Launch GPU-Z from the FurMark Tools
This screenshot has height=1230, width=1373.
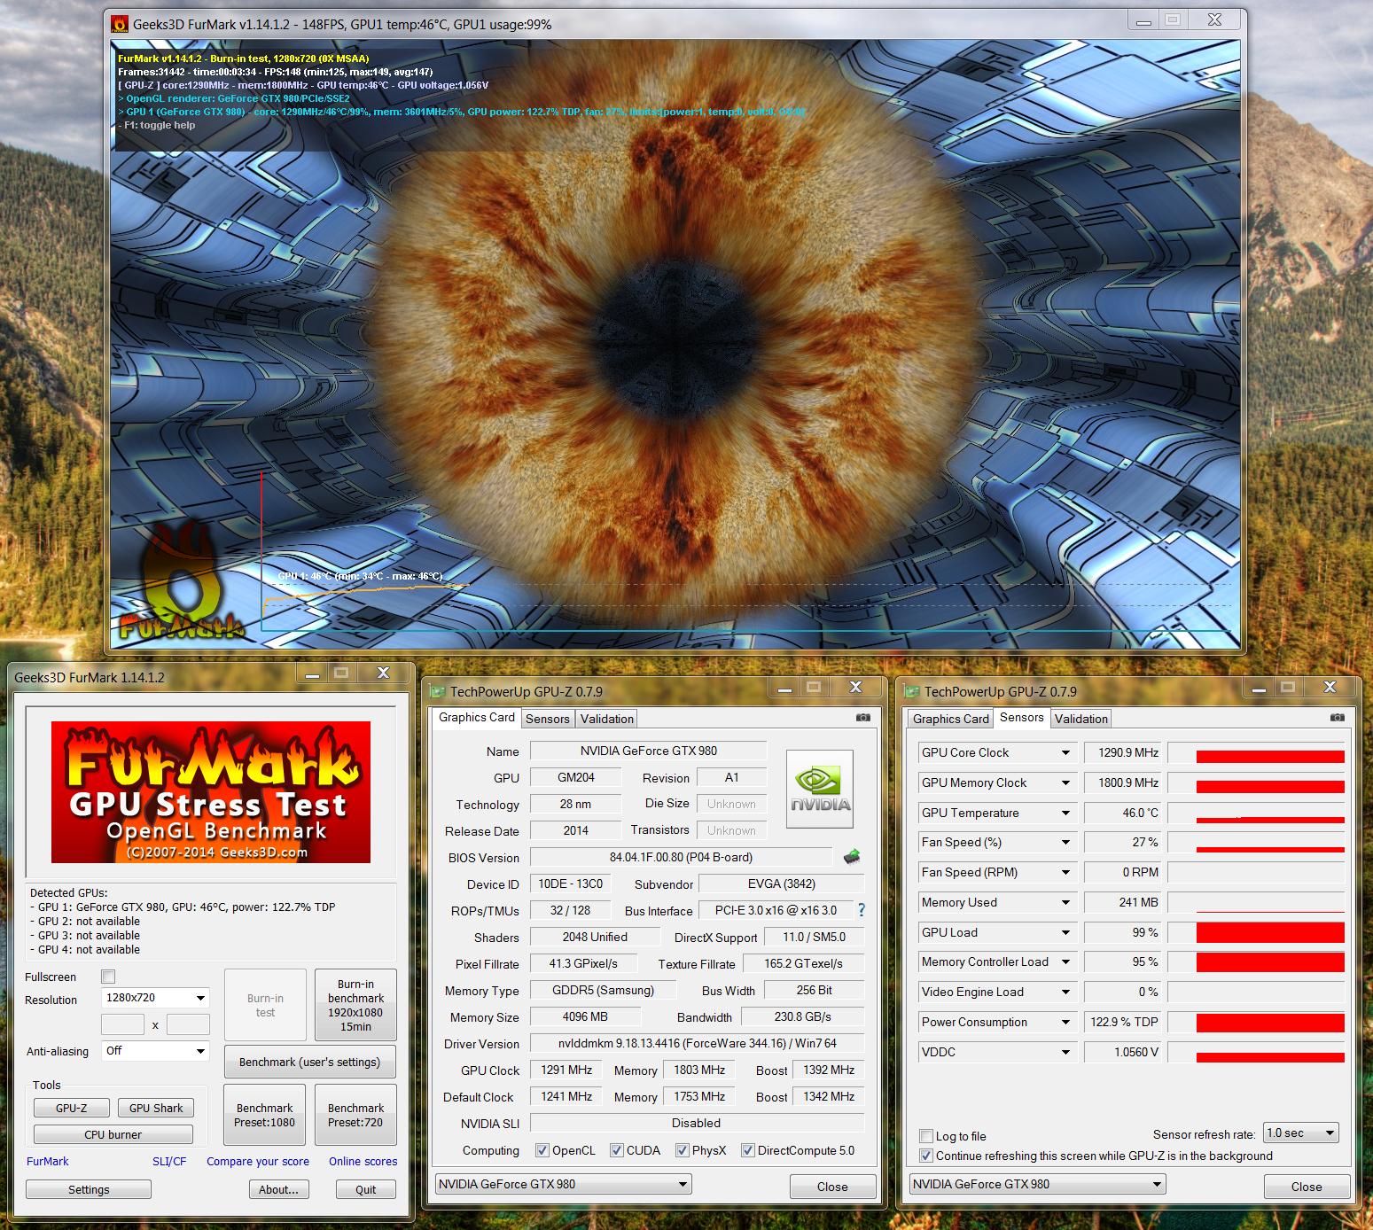[72, 1108]
